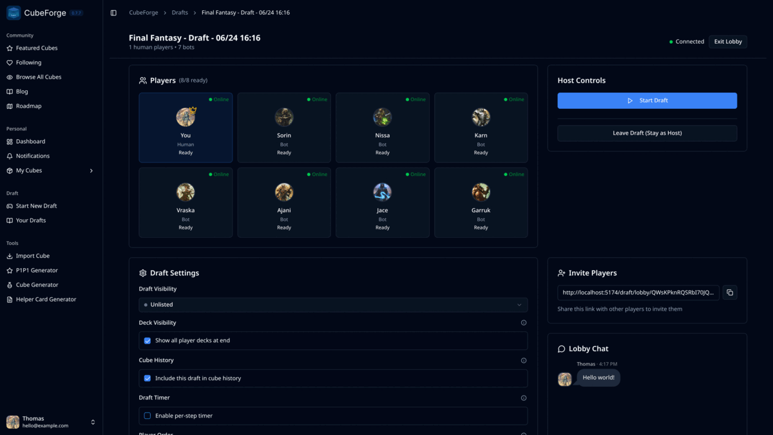
Task: Click Nissa bot avatar
Action: pos(383,117)
